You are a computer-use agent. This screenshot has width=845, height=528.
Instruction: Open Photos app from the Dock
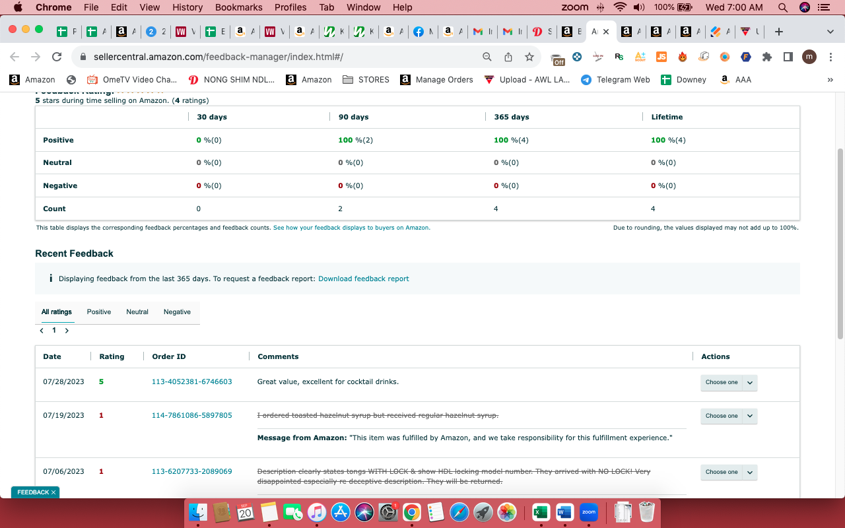507,511
